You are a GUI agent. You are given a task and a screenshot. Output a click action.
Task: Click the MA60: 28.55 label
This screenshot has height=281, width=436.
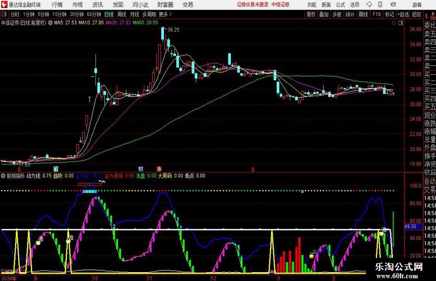click(x=145, y=23)
